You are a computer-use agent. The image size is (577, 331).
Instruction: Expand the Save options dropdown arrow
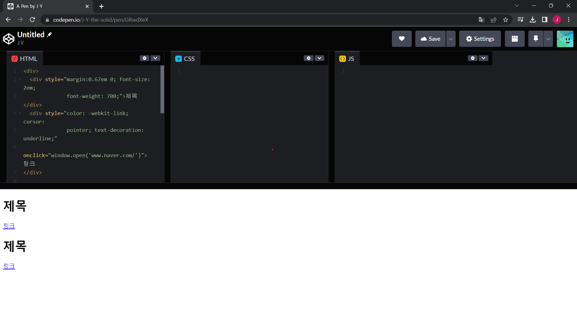tap(450, 39)
